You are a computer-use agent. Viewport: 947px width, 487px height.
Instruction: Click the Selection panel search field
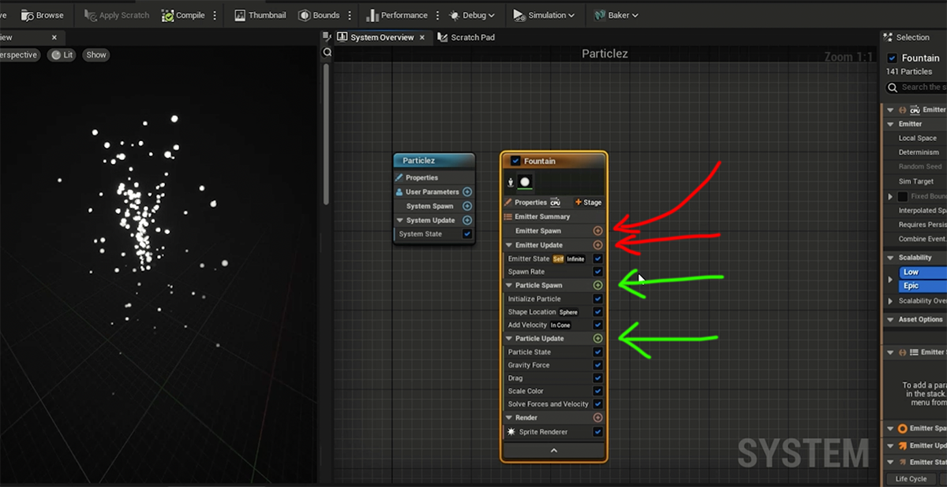[915, 87]
